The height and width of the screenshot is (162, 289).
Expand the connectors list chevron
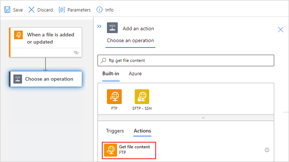203,117
